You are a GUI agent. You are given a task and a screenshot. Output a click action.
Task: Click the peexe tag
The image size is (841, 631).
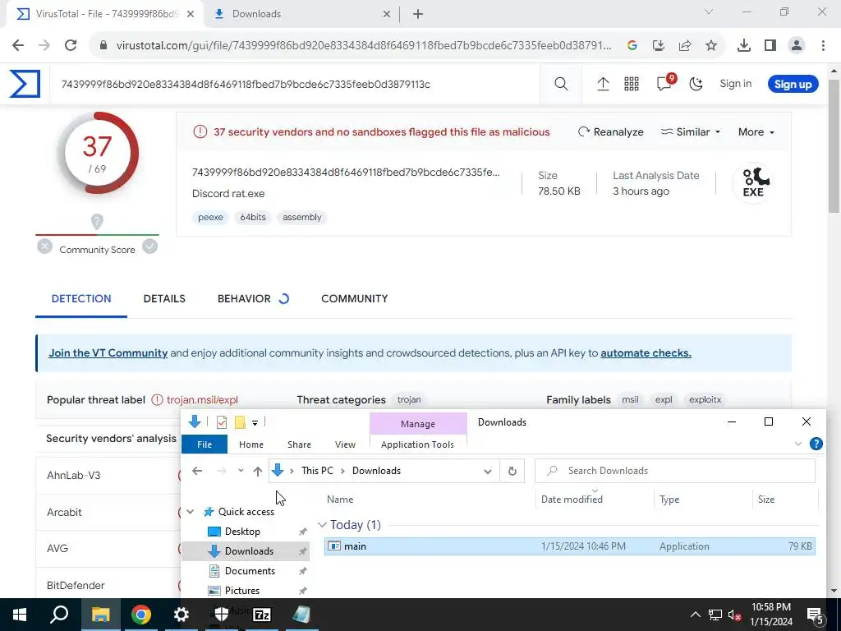(210, 217)
